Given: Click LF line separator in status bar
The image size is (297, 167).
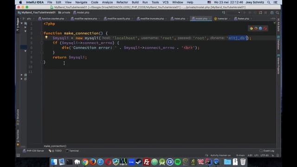Looking at the screenshot, I should pos(256,155).
